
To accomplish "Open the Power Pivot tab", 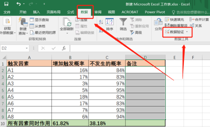I will click(x=155, y=12).
